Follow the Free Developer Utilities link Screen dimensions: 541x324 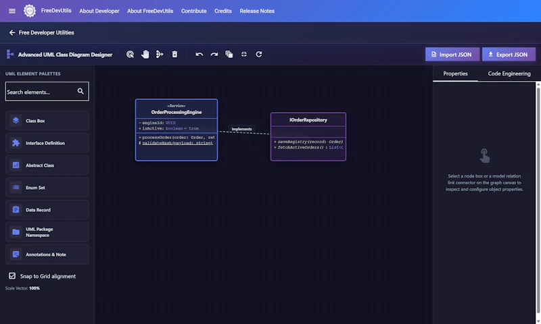(x=46, y=32)
